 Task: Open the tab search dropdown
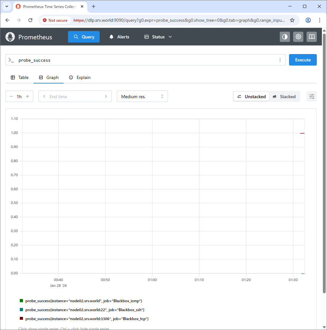coord(7,6)
